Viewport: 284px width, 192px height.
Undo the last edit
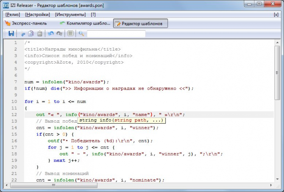point(51,34)
